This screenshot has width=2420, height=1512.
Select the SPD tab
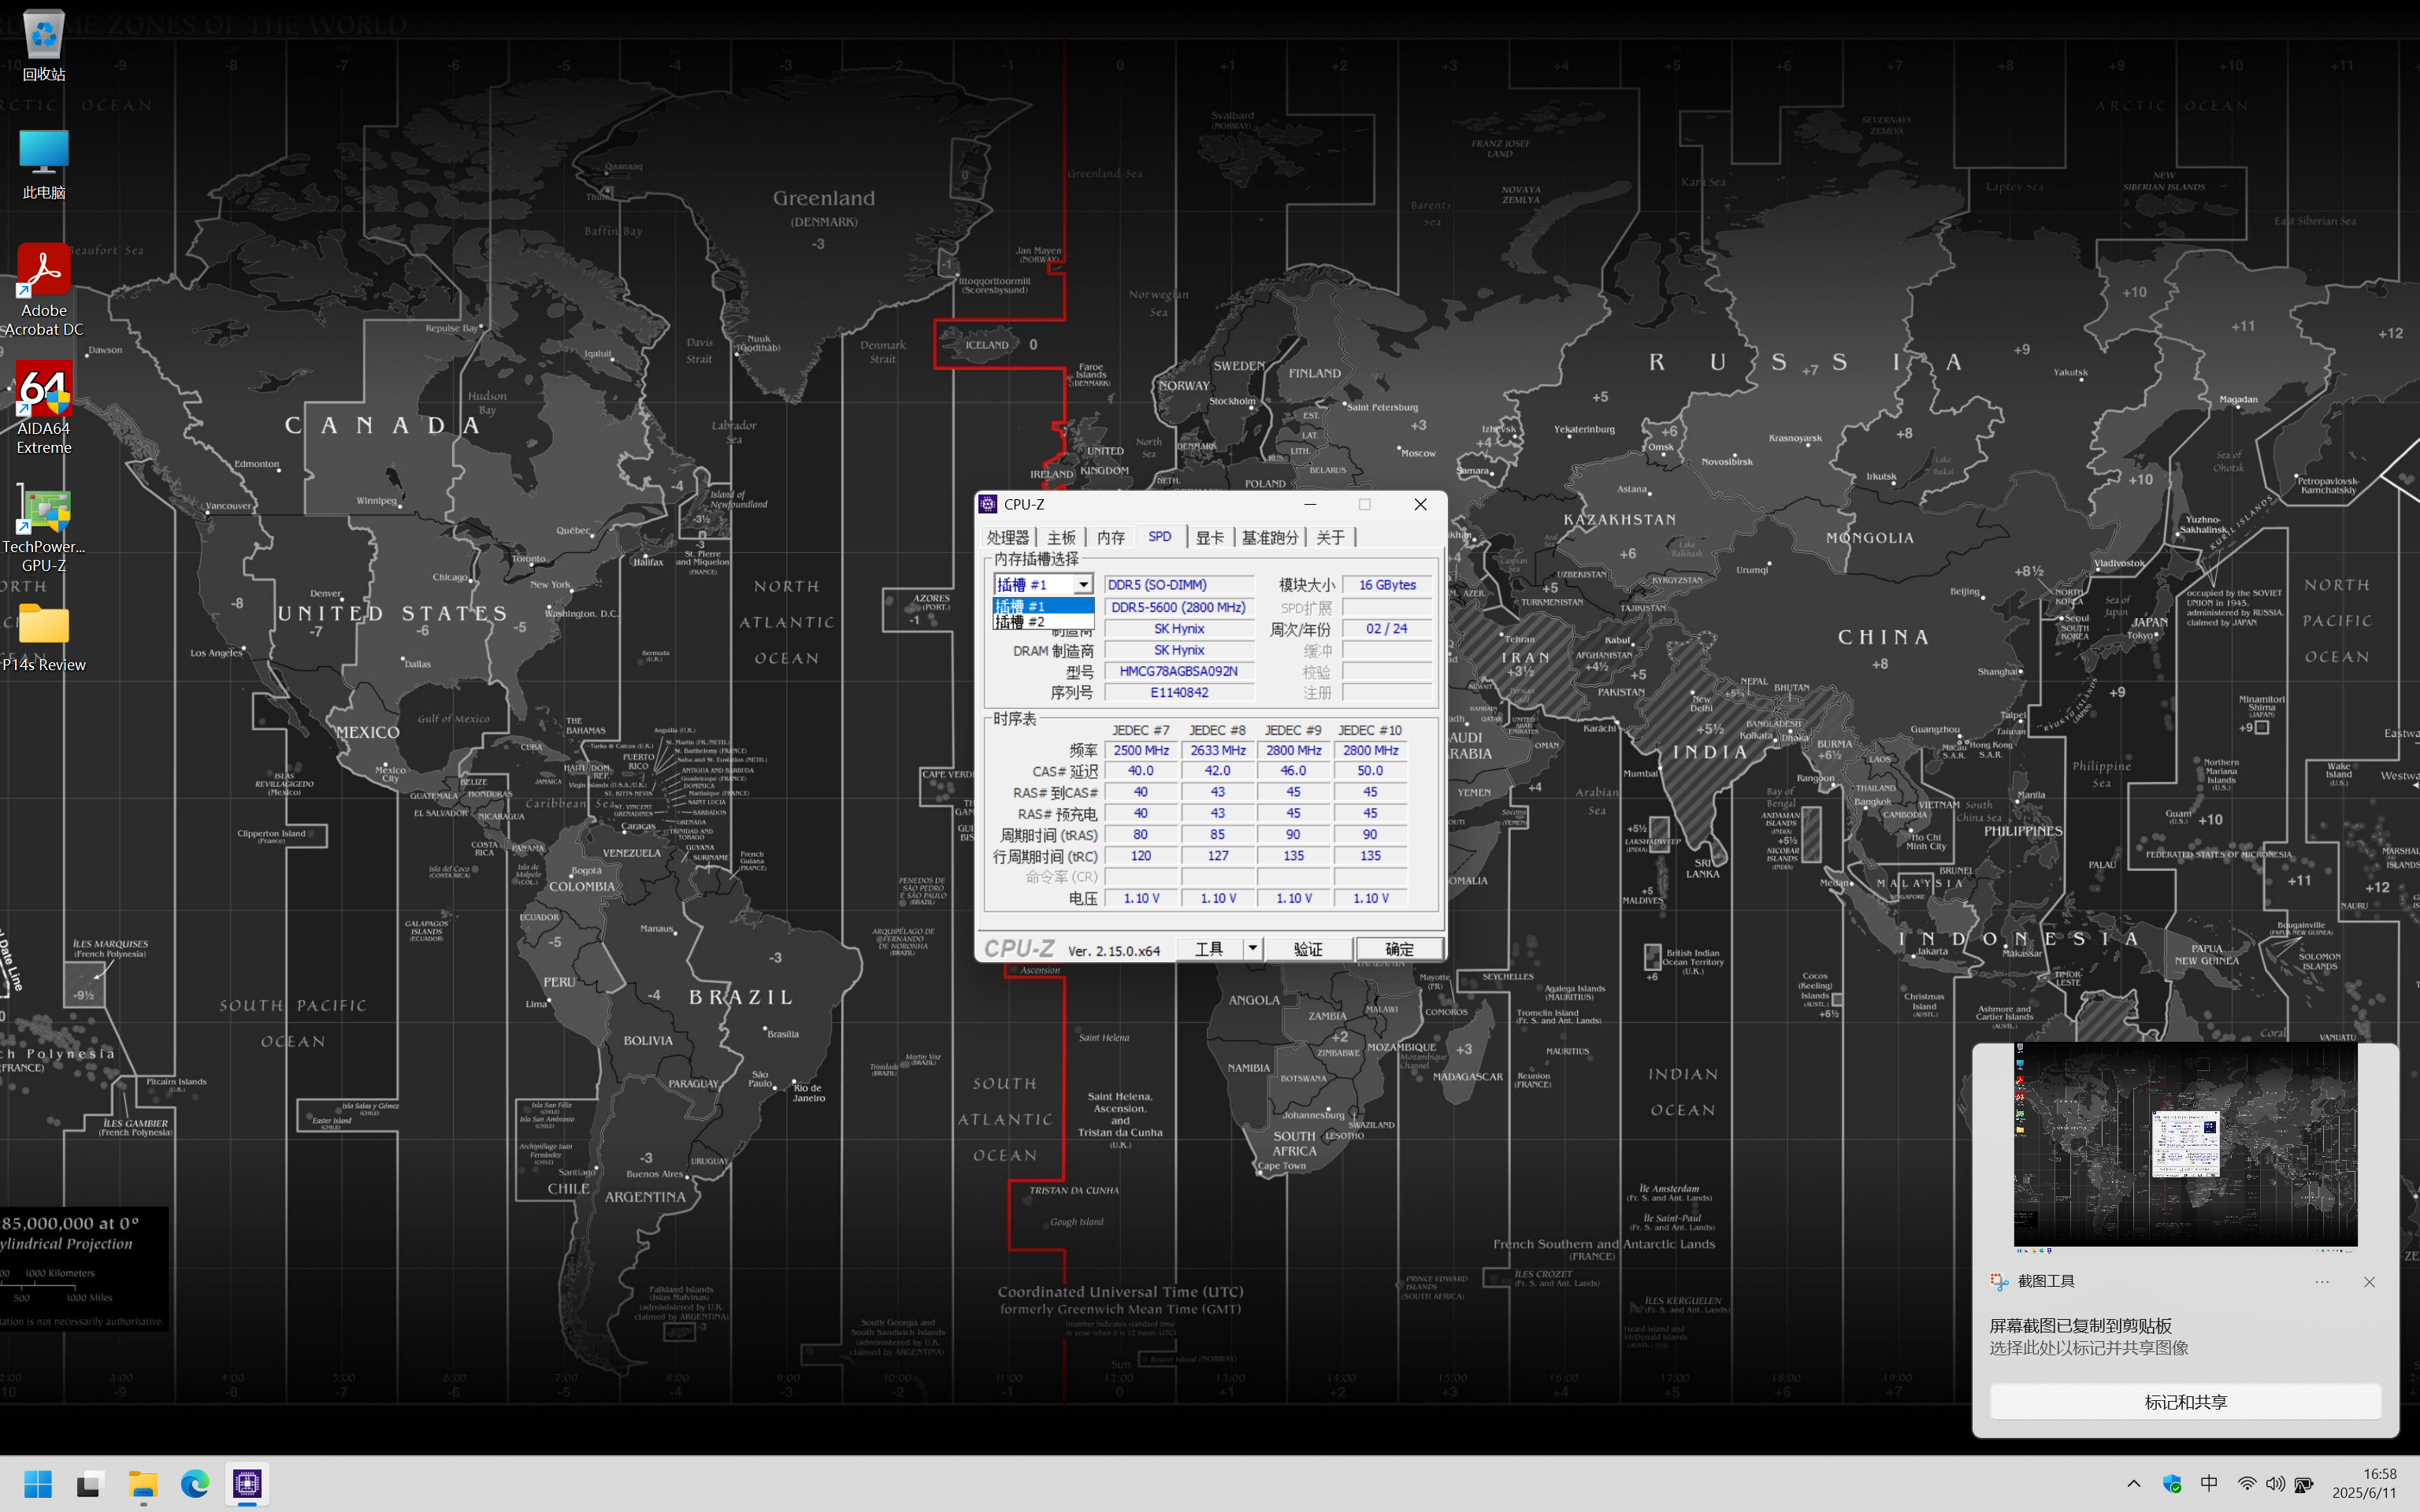pos(1160,537)
